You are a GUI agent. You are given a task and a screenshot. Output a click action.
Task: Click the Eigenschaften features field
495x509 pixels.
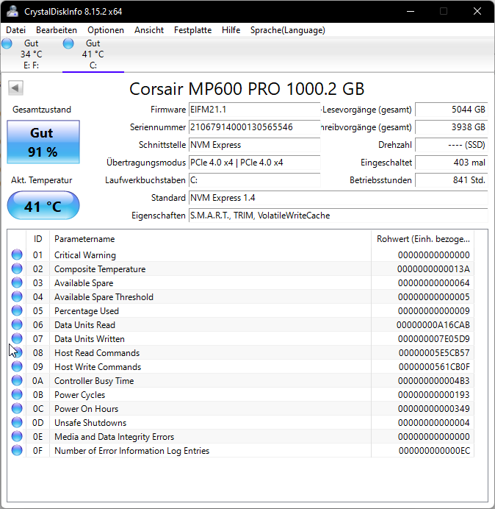338,216
